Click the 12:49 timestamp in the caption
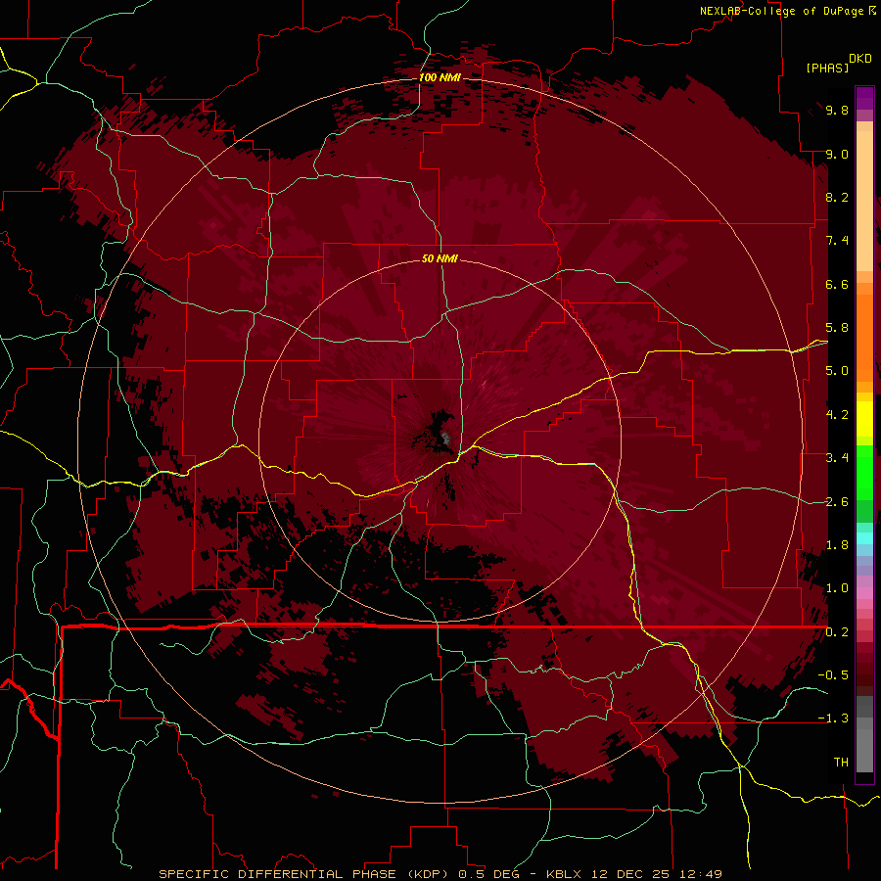The width and height of the screenshot is (881, 881). click(703, 874)
